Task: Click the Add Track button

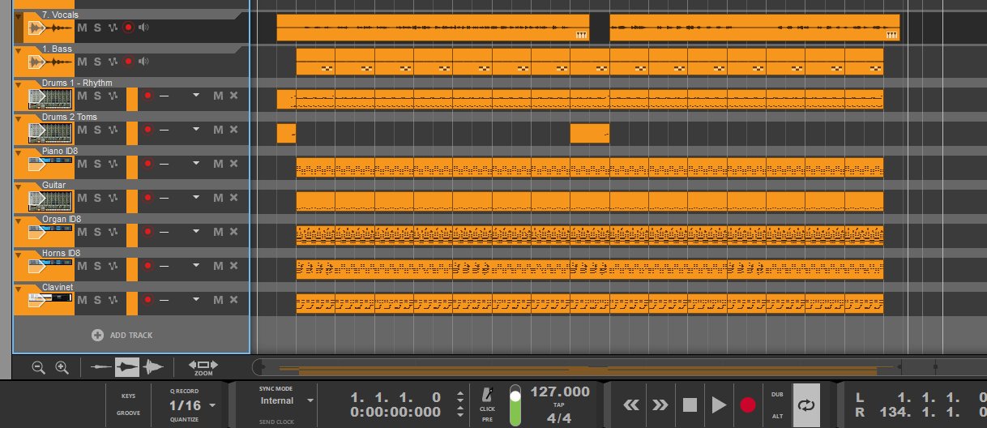Action: click(x=123, y=335)
